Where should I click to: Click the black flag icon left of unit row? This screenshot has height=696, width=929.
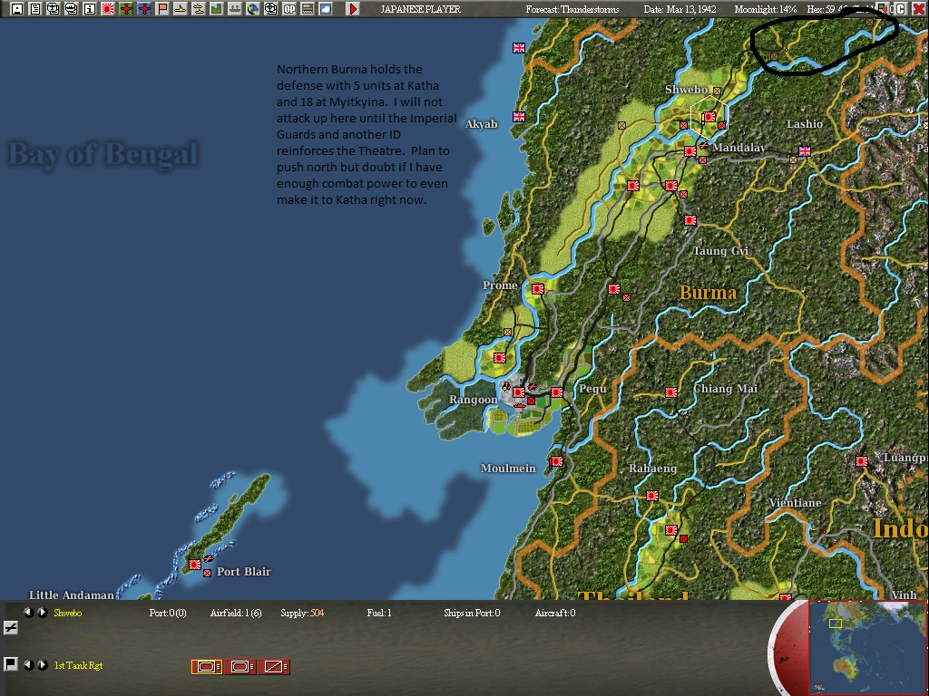click(x=11, y=664)
